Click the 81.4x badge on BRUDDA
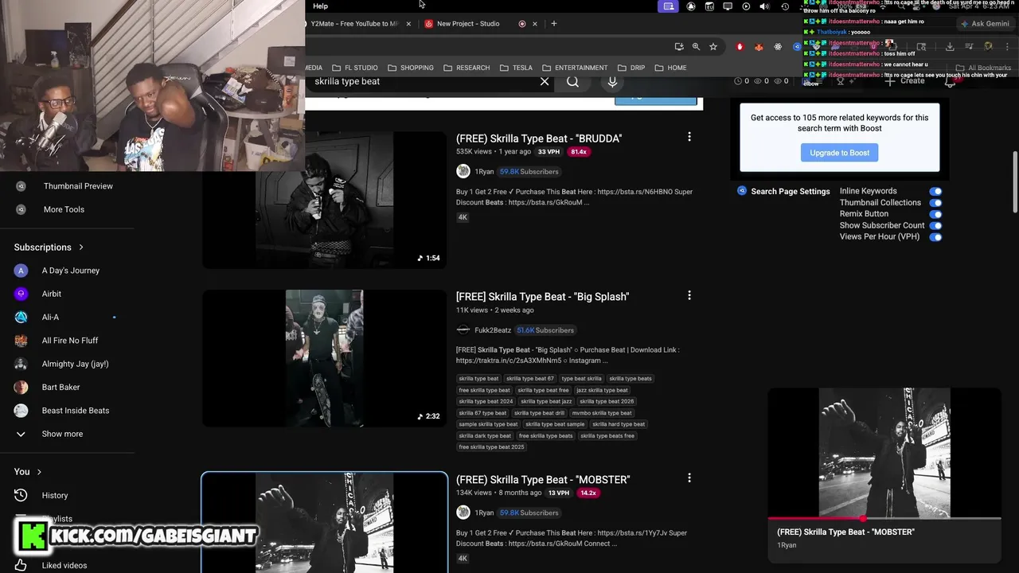 [x=579, y=151]
